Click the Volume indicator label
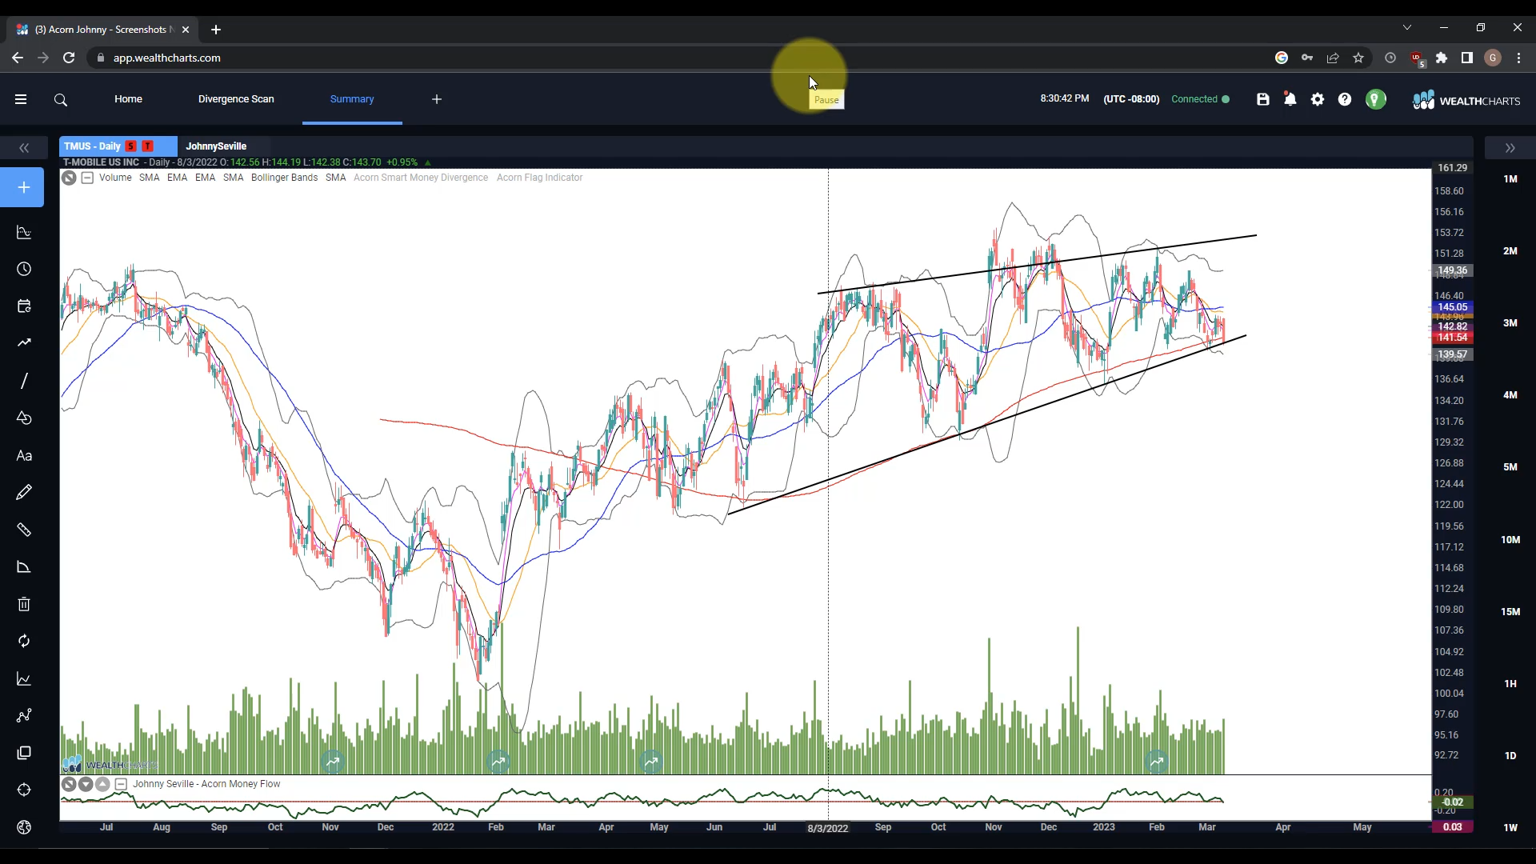Image resolution: width=1536 pixels, height=864 pixels. click(x=115, y=178)
